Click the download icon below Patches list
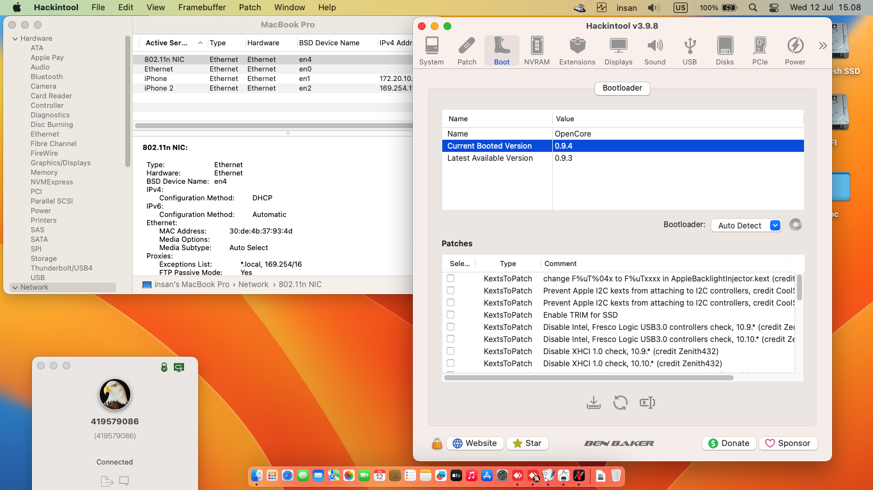Image resolution: width=873 pixels, height=490 pixels. coord(594,403)
